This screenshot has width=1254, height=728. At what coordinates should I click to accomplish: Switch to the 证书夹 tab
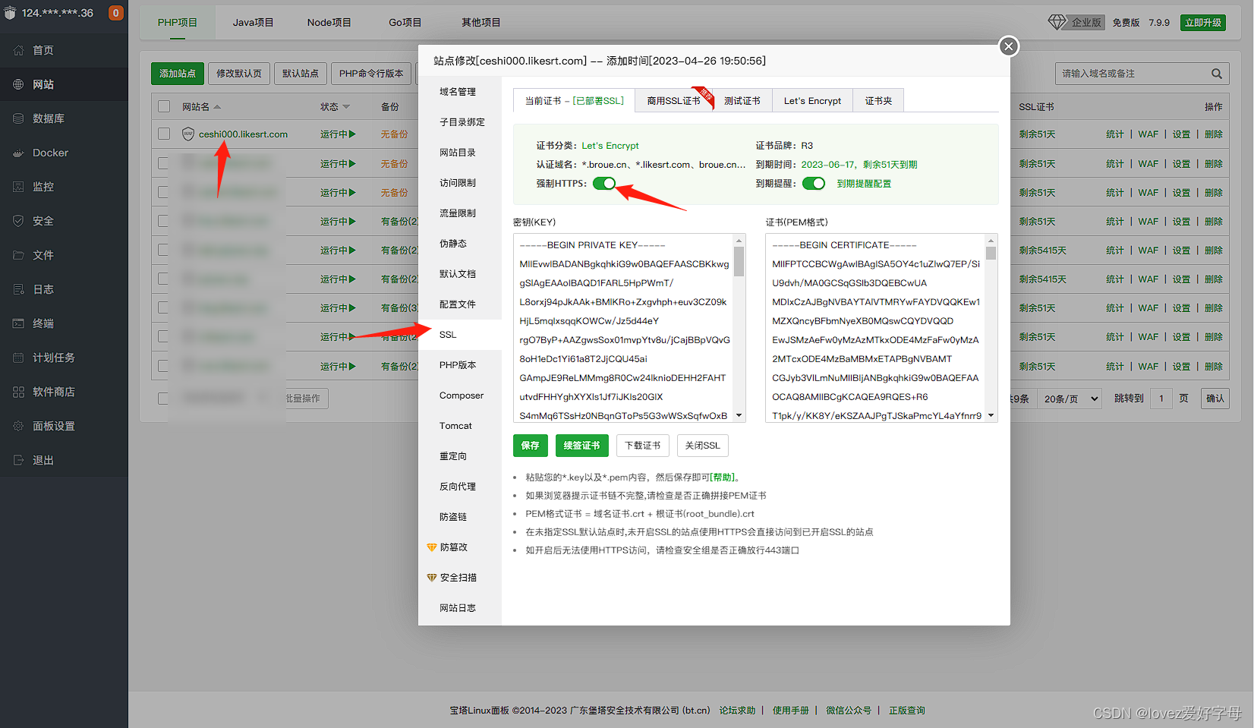[878, 100]
